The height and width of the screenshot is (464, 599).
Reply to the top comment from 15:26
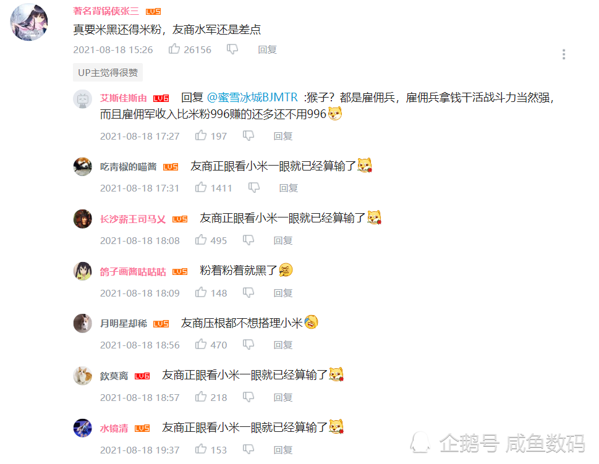(267, 49)
